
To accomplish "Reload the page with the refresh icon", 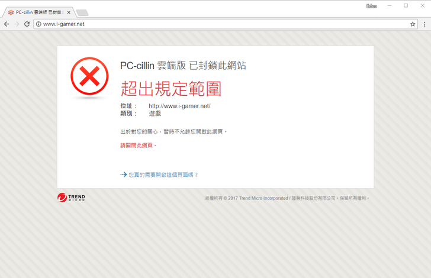I will click(27, 24).
